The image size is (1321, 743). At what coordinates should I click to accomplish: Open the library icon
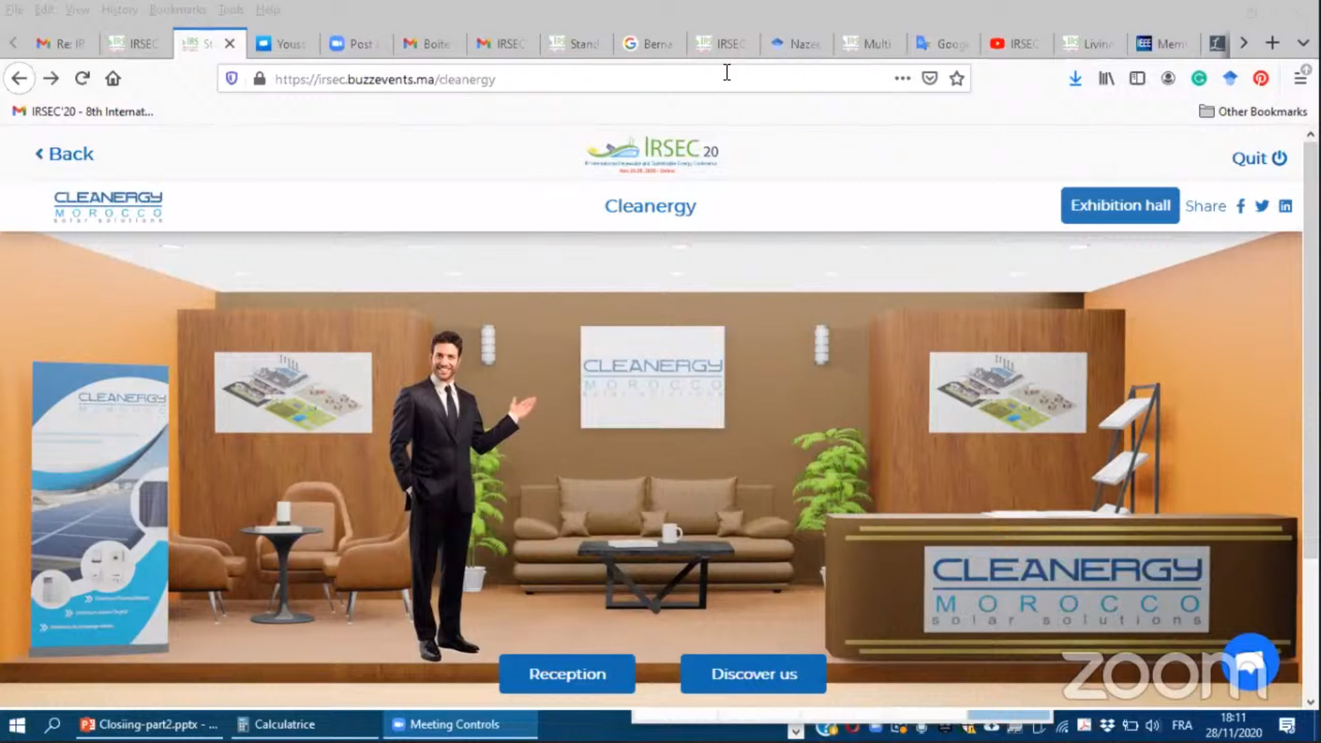pos(1106,78)
